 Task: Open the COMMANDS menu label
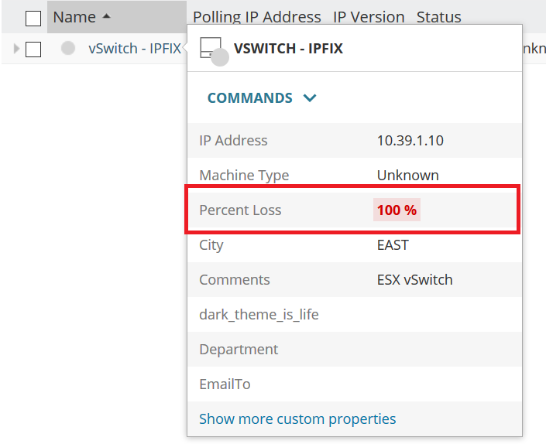[x=249, y=98]
